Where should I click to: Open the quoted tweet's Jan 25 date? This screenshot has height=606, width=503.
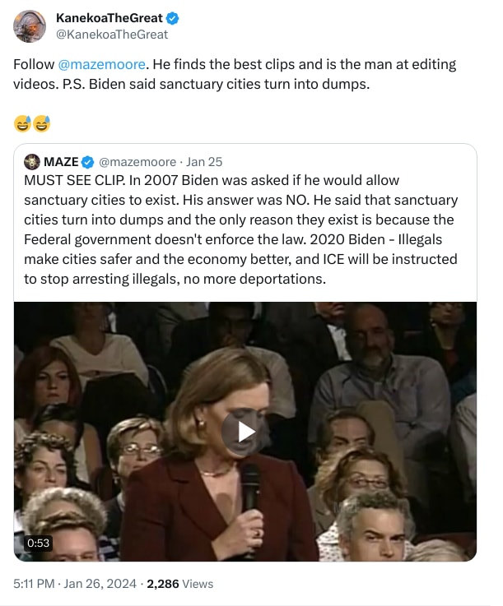pos(205,162)
